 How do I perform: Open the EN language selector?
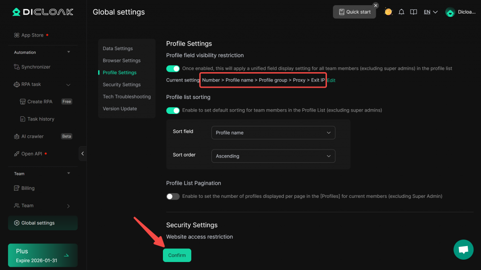430,12
